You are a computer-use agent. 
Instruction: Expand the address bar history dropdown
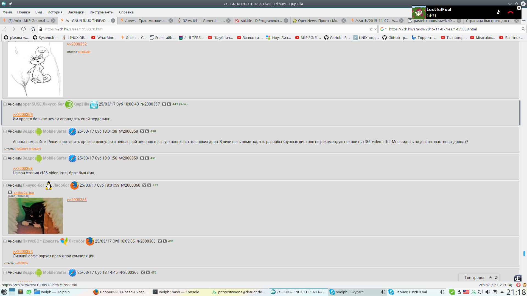[376, 29]
